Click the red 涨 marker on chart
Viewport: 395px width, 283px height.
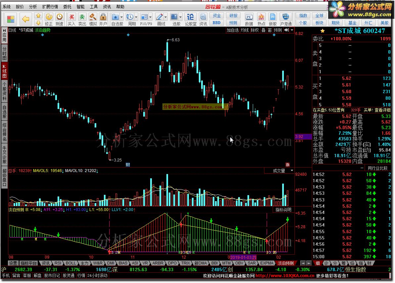(287, 165)
